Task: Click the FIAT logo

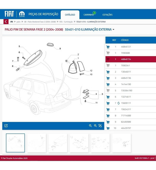Action: pos(9,14)
